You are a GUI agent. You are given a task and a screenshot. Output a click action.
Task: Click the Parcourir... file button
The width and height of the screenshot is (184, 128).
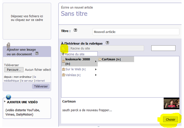coord(14,70)
